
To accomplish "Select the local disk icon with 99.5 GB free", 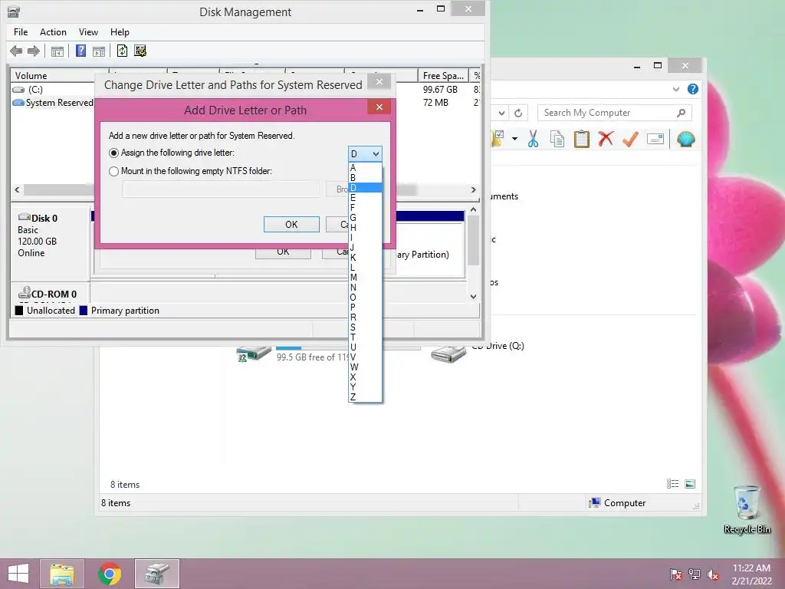I will pyautogui.click(x=254, y=354).
